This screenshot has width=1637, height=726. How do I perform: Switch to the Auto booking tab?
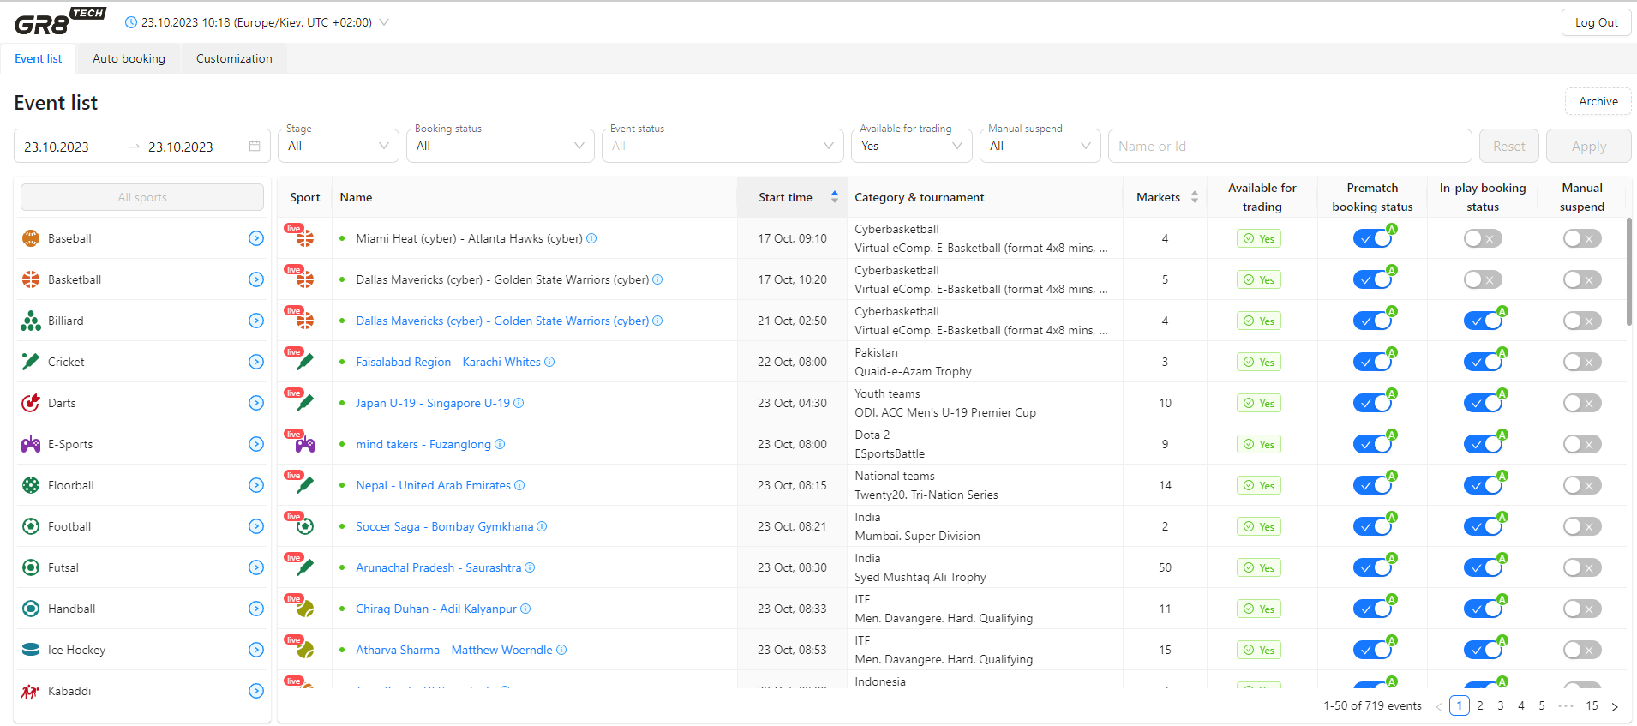pos(129,58)
